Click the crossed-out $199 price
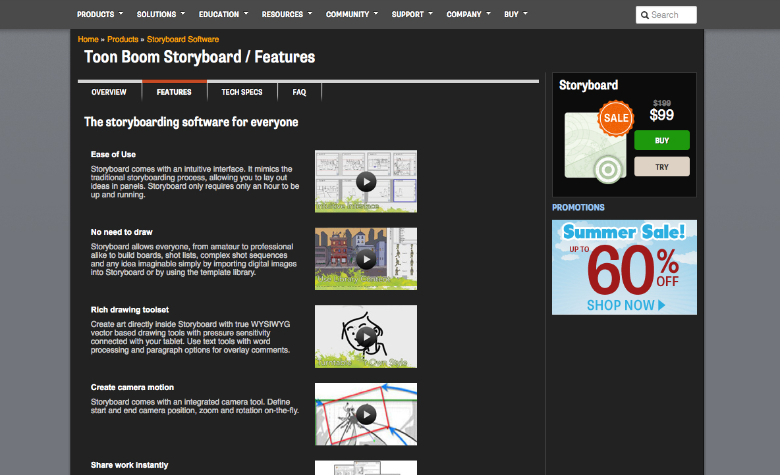The height and width of the screenshot is (475, 780). (x=661, y=103)
